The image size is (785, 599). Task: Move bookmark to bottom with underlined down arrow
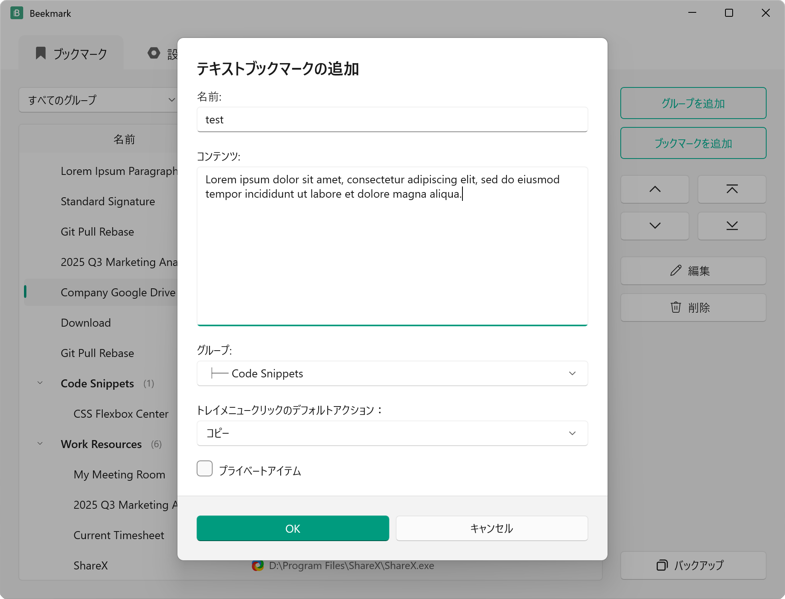coord(732,226)
